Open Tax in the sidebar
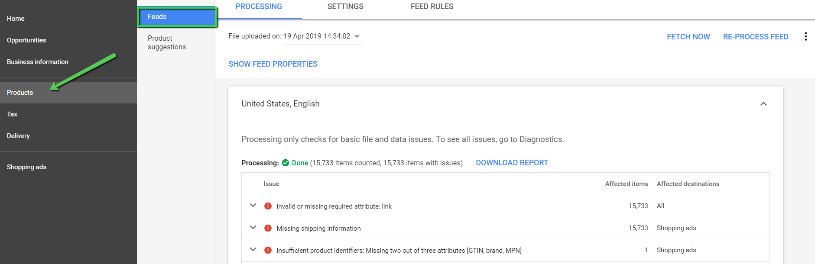This screenshot has width=815, height=264. click(x=12, y=114)
